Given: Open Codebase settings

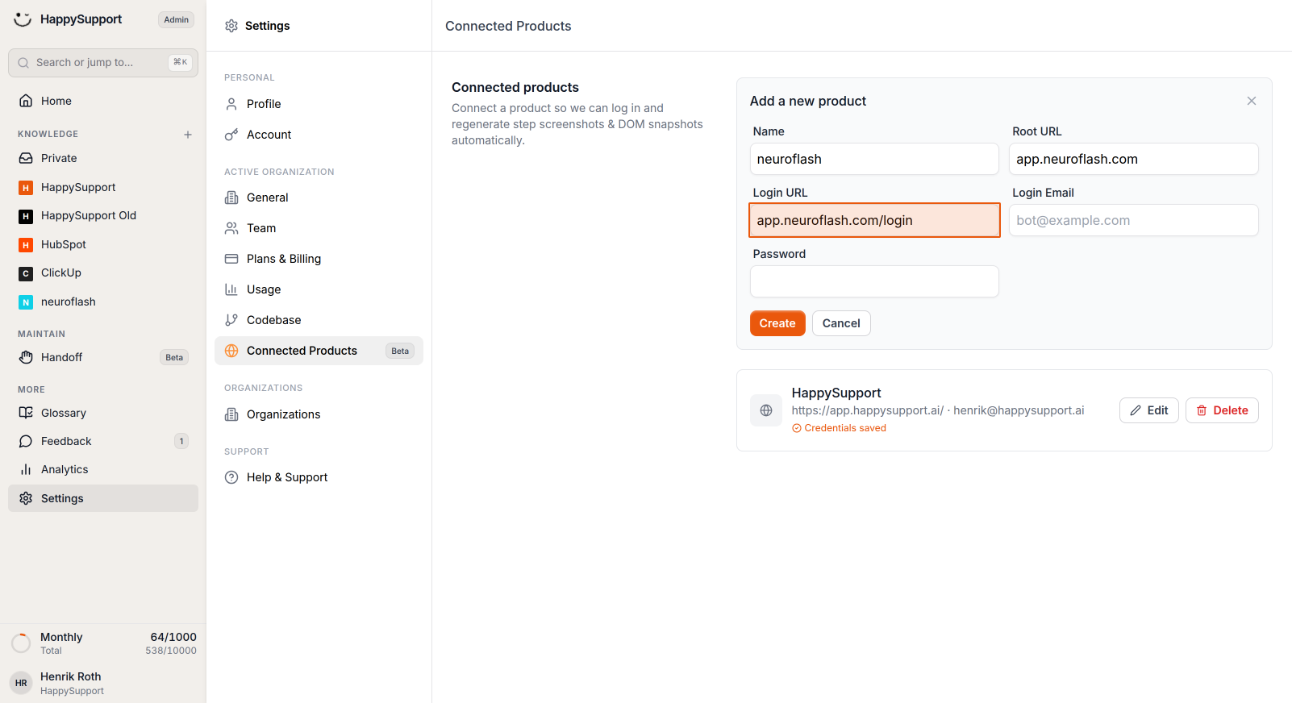Looking at the screenshot, I should click(319, 320).
